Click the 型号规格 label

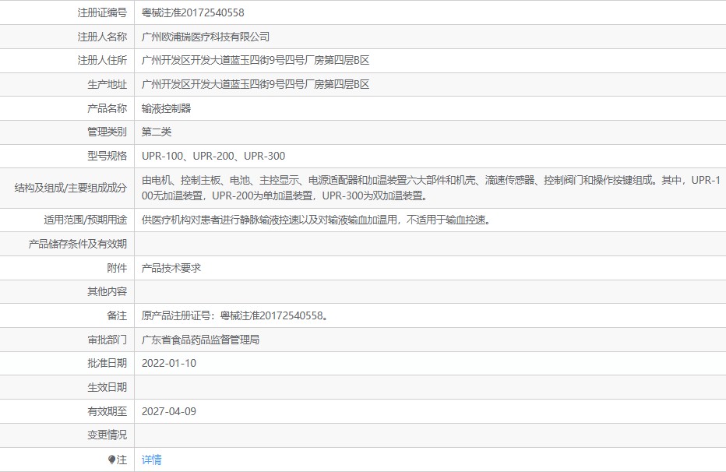click(107, 156)
